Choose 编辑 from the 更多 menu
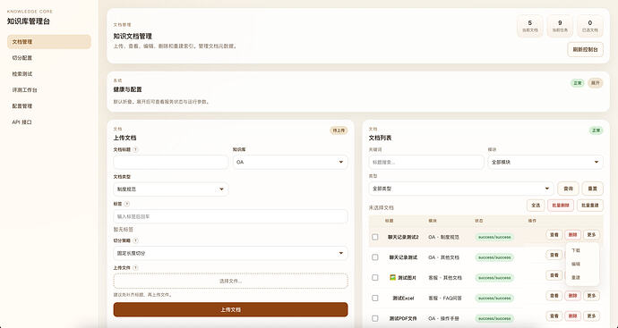This screenshot has width=618, height=328. coord(582,264)
